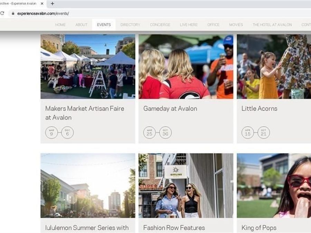Click the OCT 30 end date badge

(x=166, y=133)
